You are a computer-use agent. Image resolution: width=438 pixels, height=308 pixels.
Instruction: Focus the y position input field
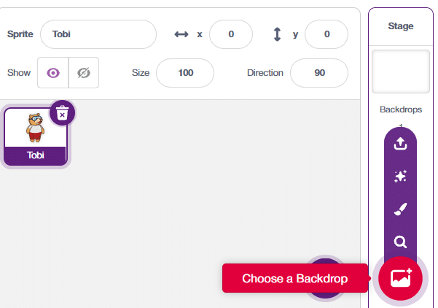pos(326,34)
